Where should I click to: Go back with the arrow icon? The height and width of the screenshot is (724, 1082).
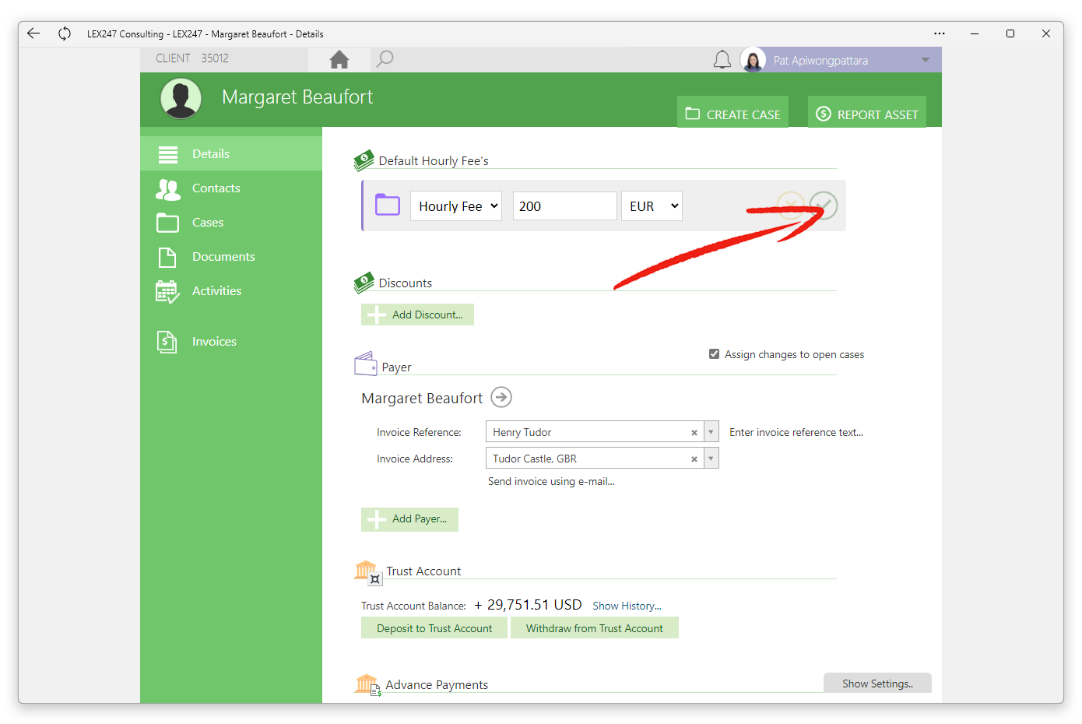33,33
